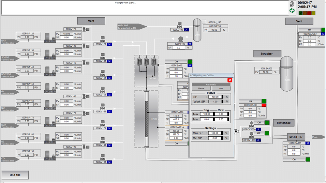The image size is (326, 183).
Task: Click the 100KV161 valve icon
Action: tap(103, 107)
